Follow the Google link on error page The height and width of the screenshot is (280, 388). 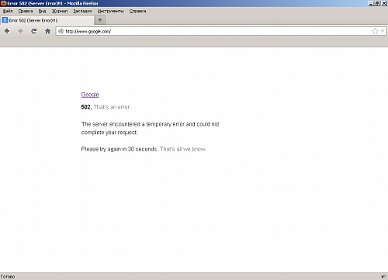[x=90, y=95]
